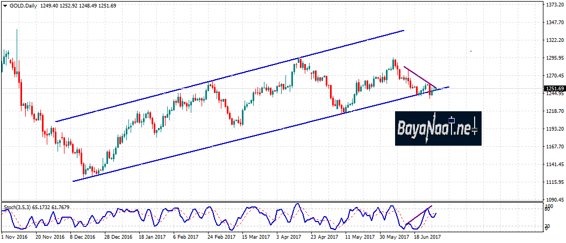Viewport: 566px width, 243px height.
Task: Click the 8 Dec 2016 date label
Action: pyautogui.click(x=82, y=236)
